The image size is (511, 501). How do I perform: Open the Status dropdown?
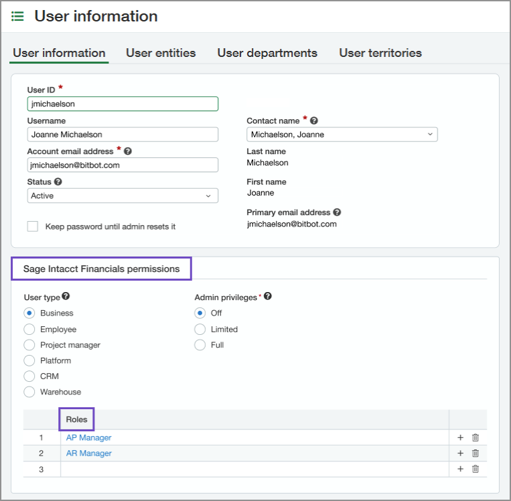click(x=123, y=196)
